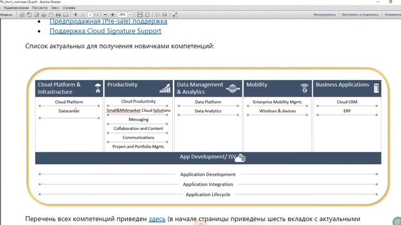Open the Комментарии pane

click(x=393, y=15)
